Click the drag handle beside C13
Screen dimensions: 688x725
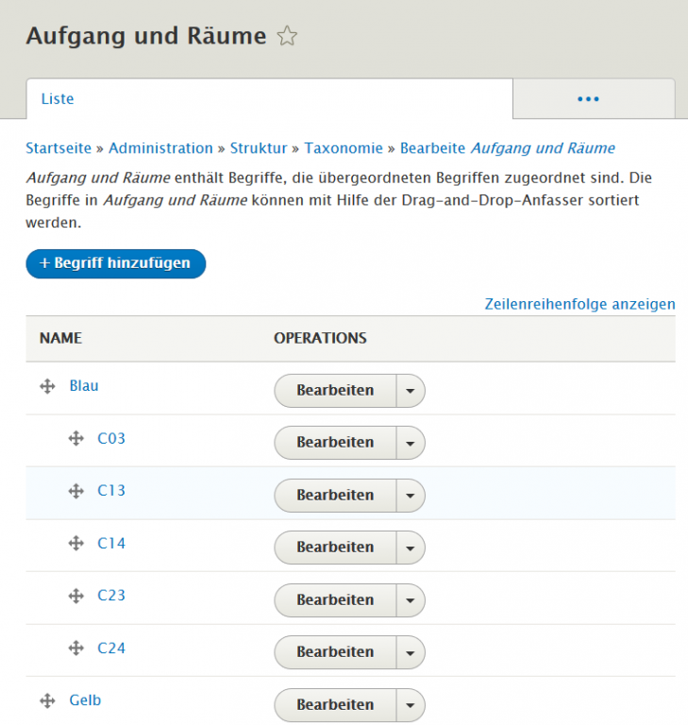[x=76, y=491]
